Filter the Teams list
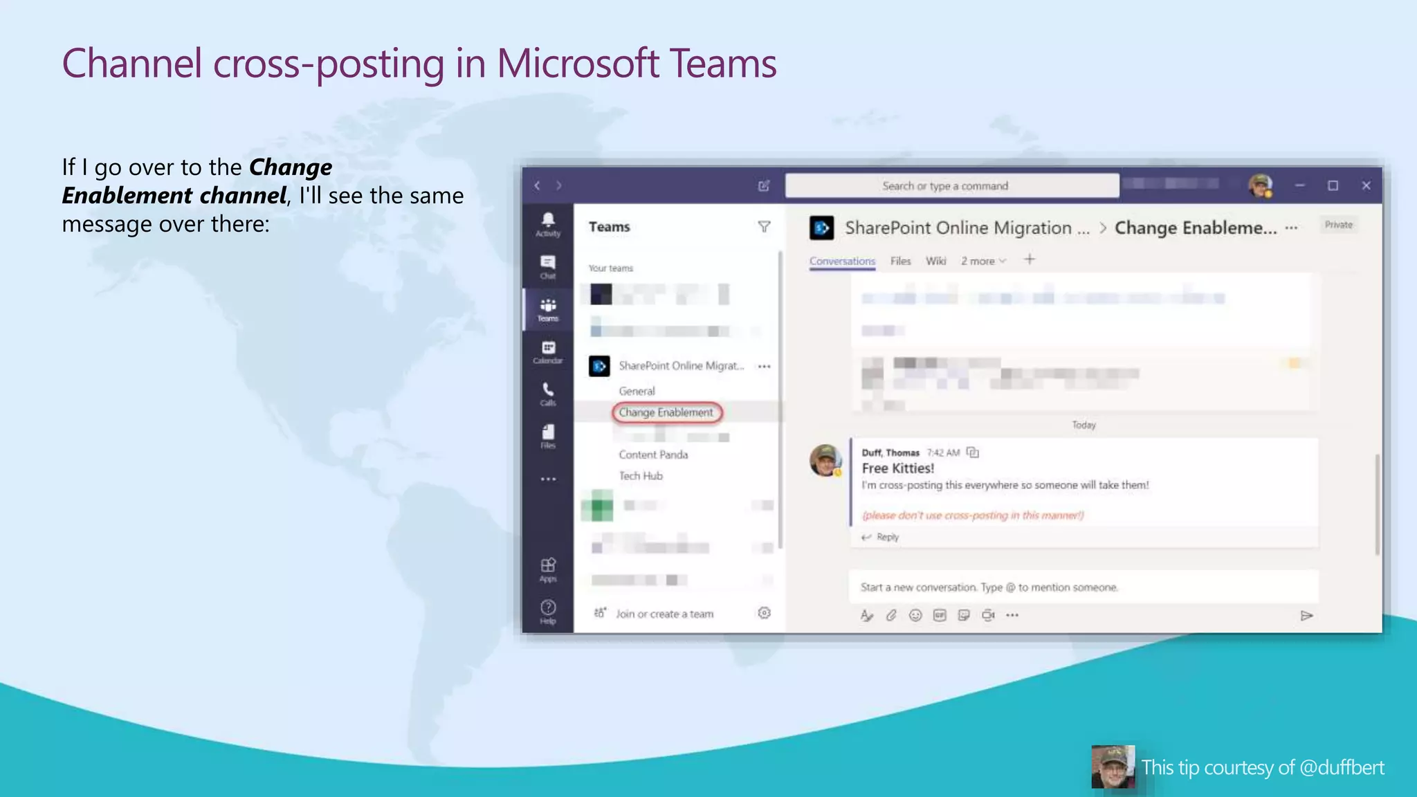The width and height of the screenshot is (1417, 797). tap(764, 227)
